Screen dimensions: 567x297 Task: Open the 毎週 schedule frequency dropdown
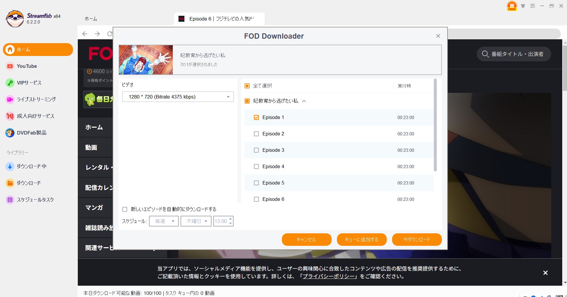(x=164, y=221)
